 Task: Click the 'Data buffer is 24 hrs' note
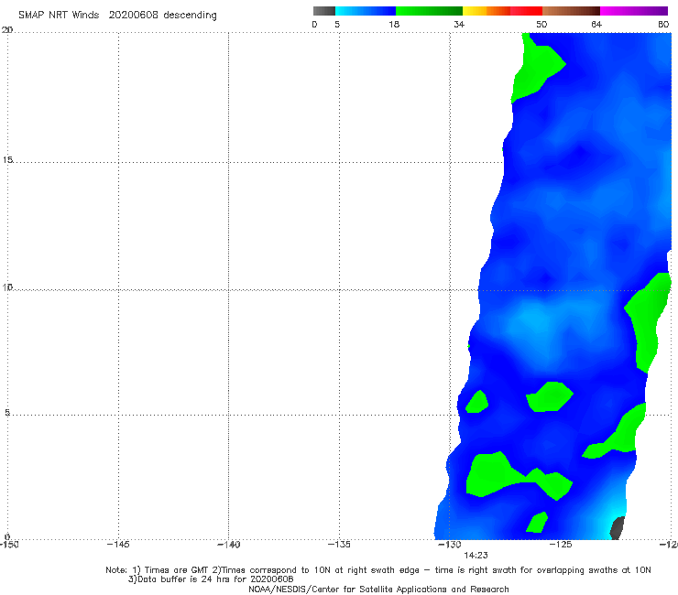point(211,579)
